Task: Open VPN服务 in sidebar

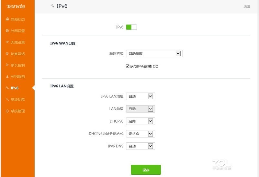Action: [18, 77]
